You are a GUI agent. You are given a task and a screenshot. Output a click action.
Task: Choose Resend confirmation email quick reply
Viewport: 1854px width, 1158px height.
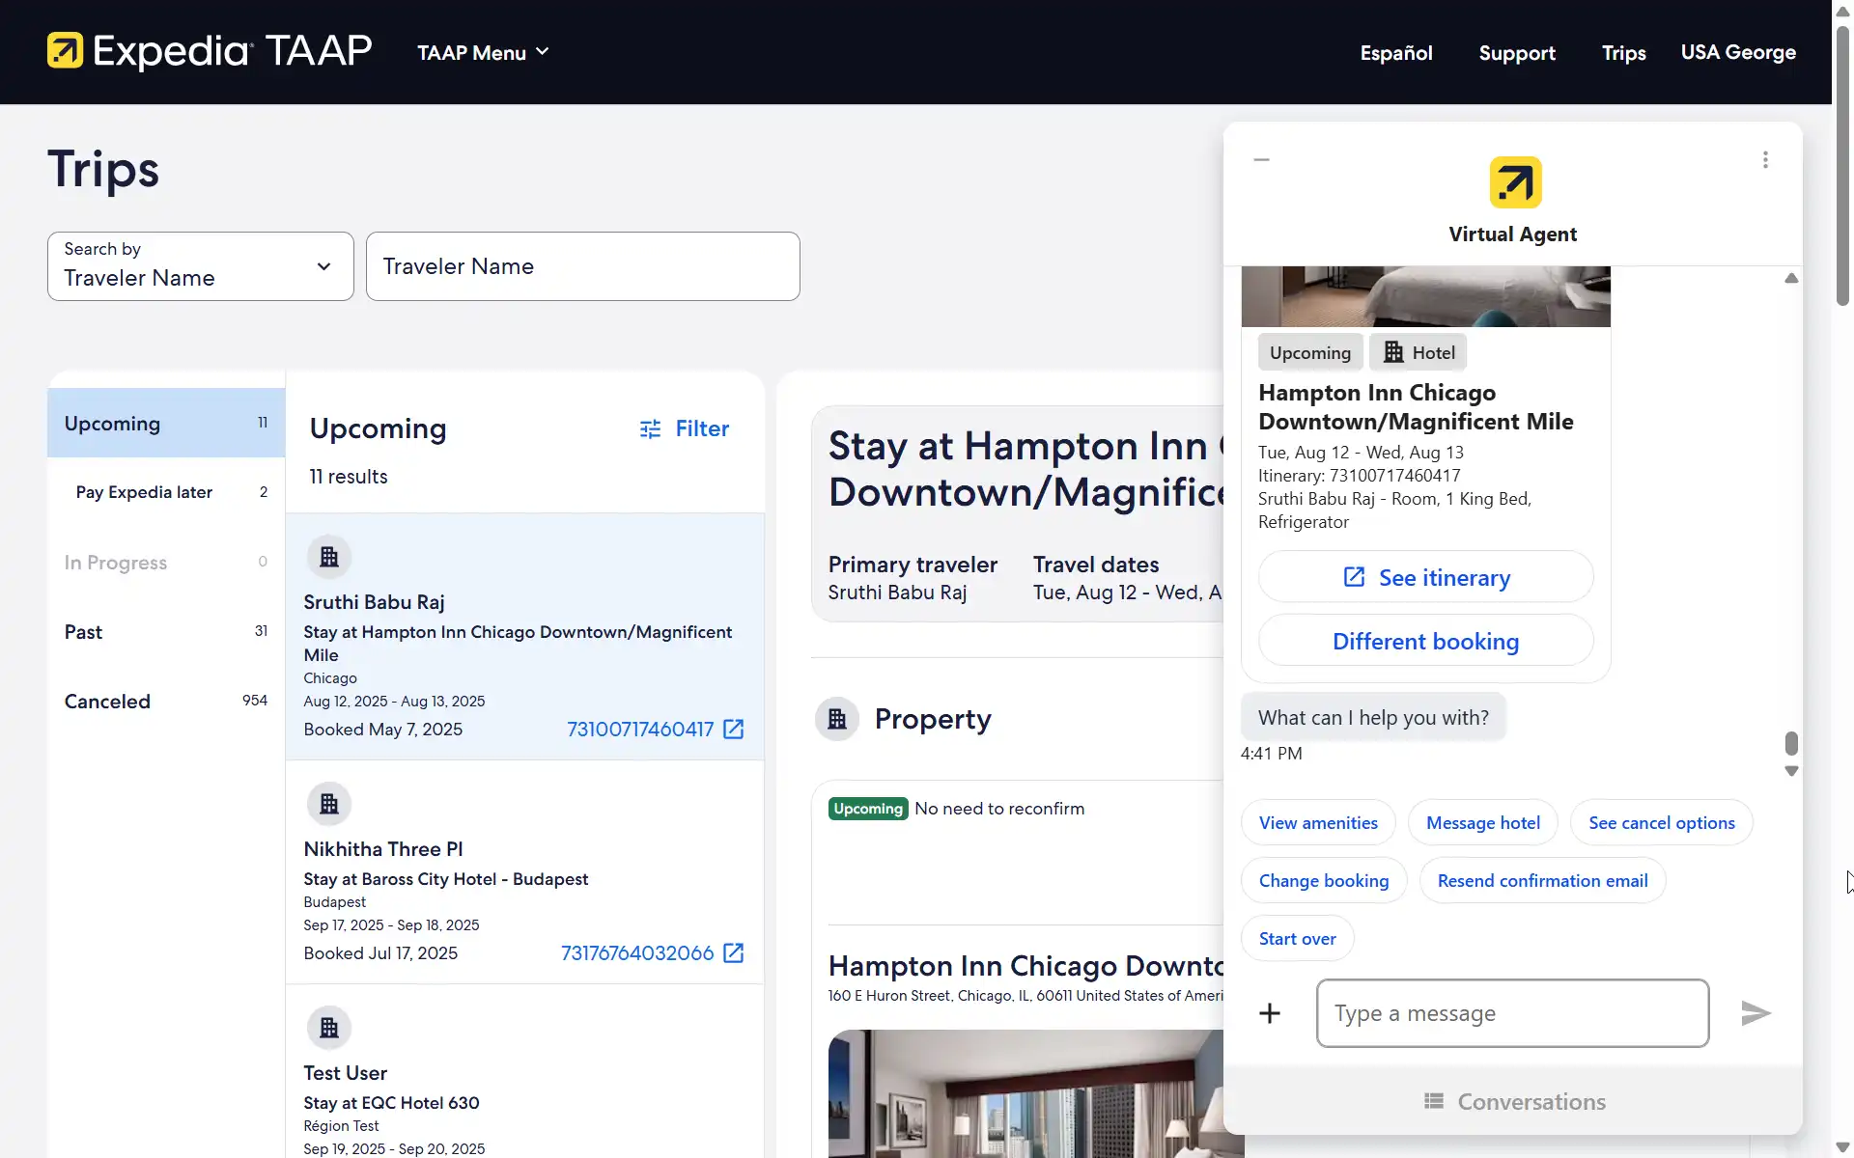tap(1542, 881)
